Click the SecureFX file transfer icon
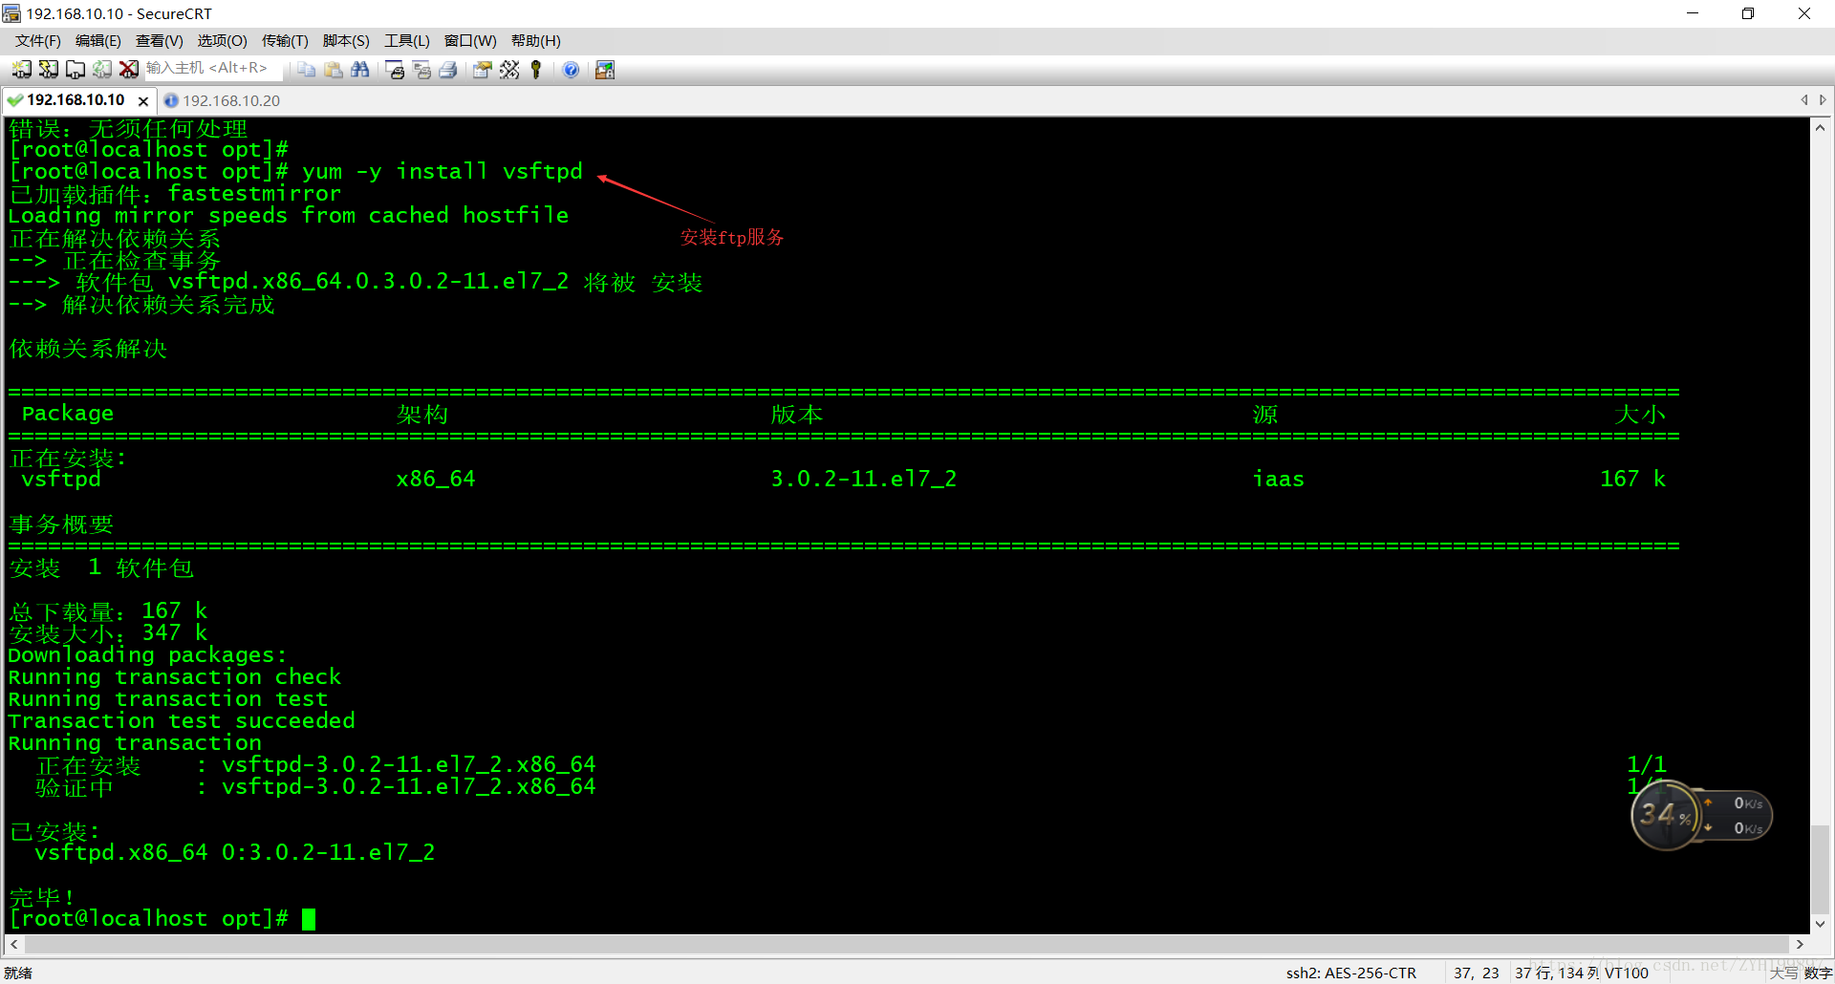1835x984 pixels. tap(605, 70)
